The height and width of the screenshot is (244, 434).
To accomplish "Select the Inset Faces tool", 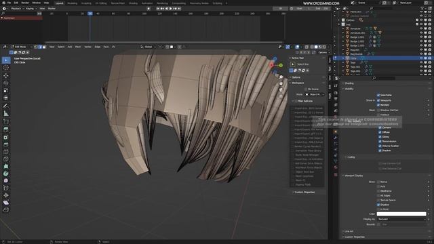I will pos(6,137).
